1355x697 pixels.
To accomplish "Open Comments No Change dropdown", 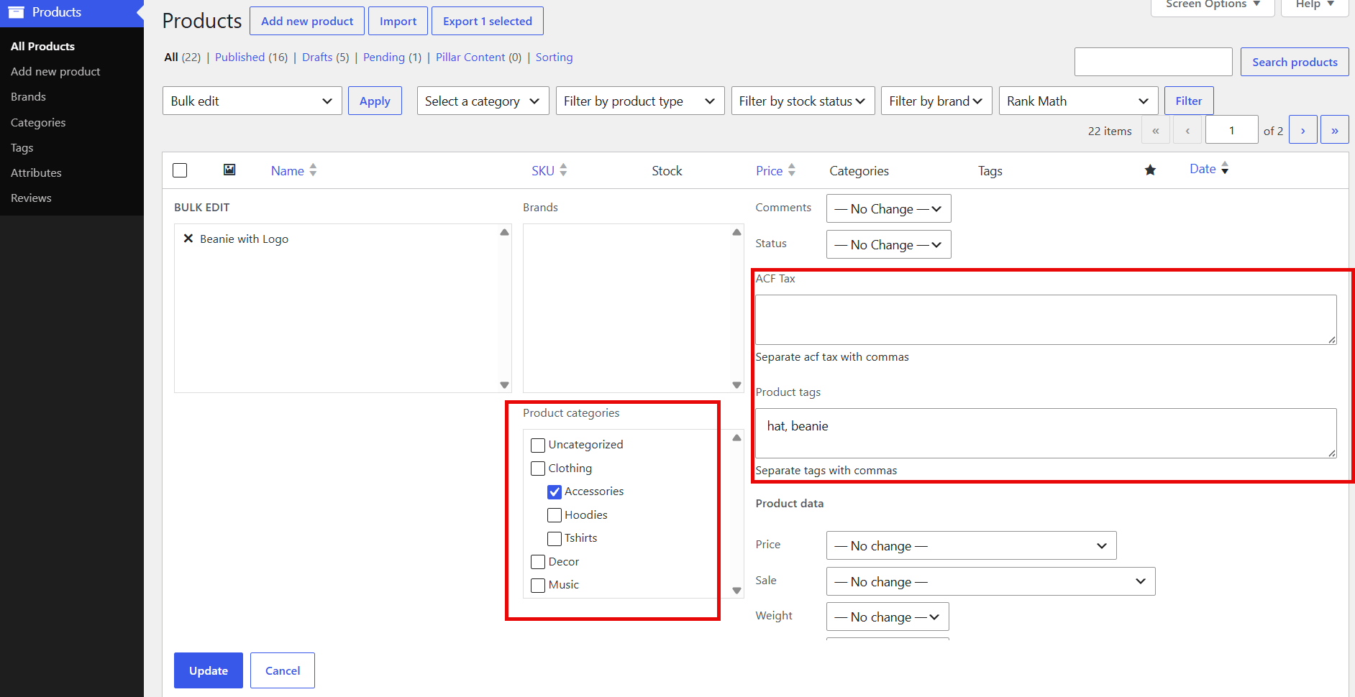I will click(888, 208).
